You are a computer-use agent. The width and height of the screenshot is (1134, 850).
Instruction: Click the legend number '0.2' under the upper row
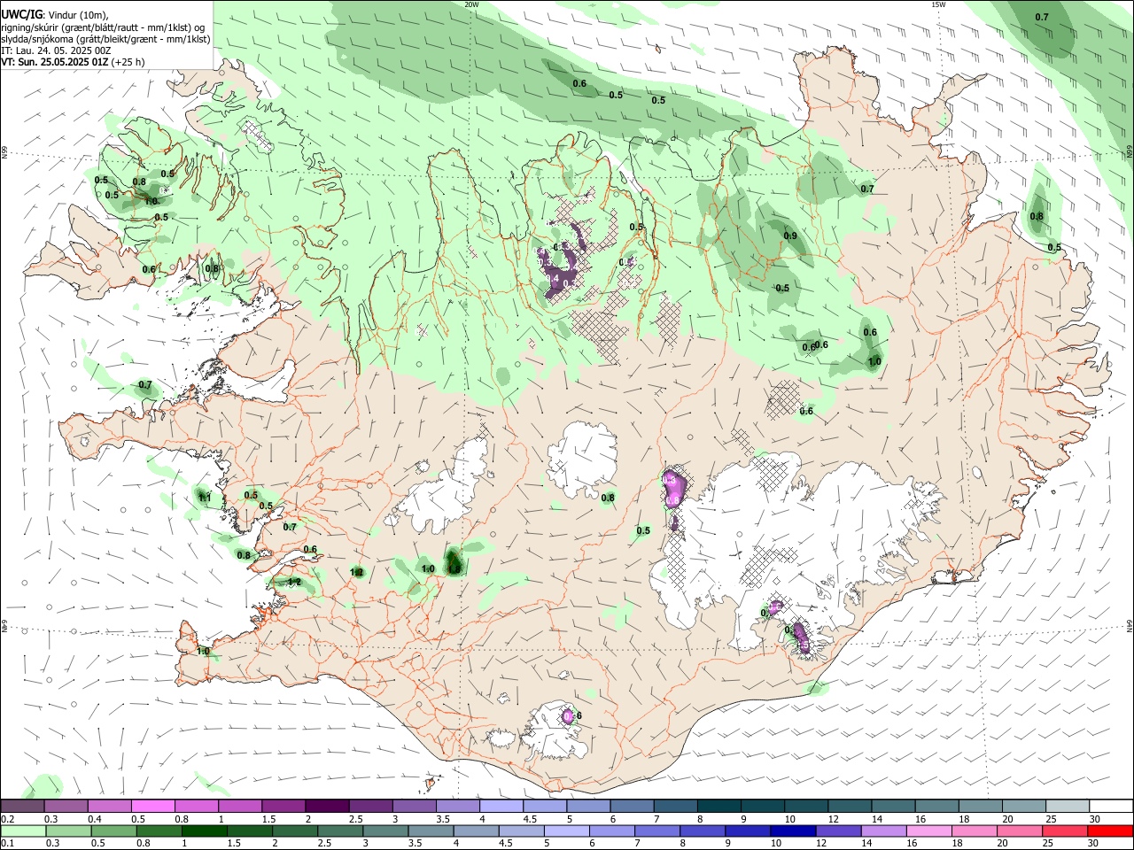7,819
